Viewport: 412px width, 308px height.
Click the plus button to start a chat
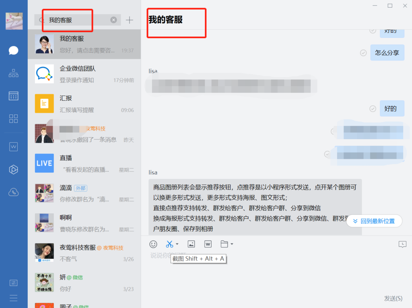coord(129,20)
